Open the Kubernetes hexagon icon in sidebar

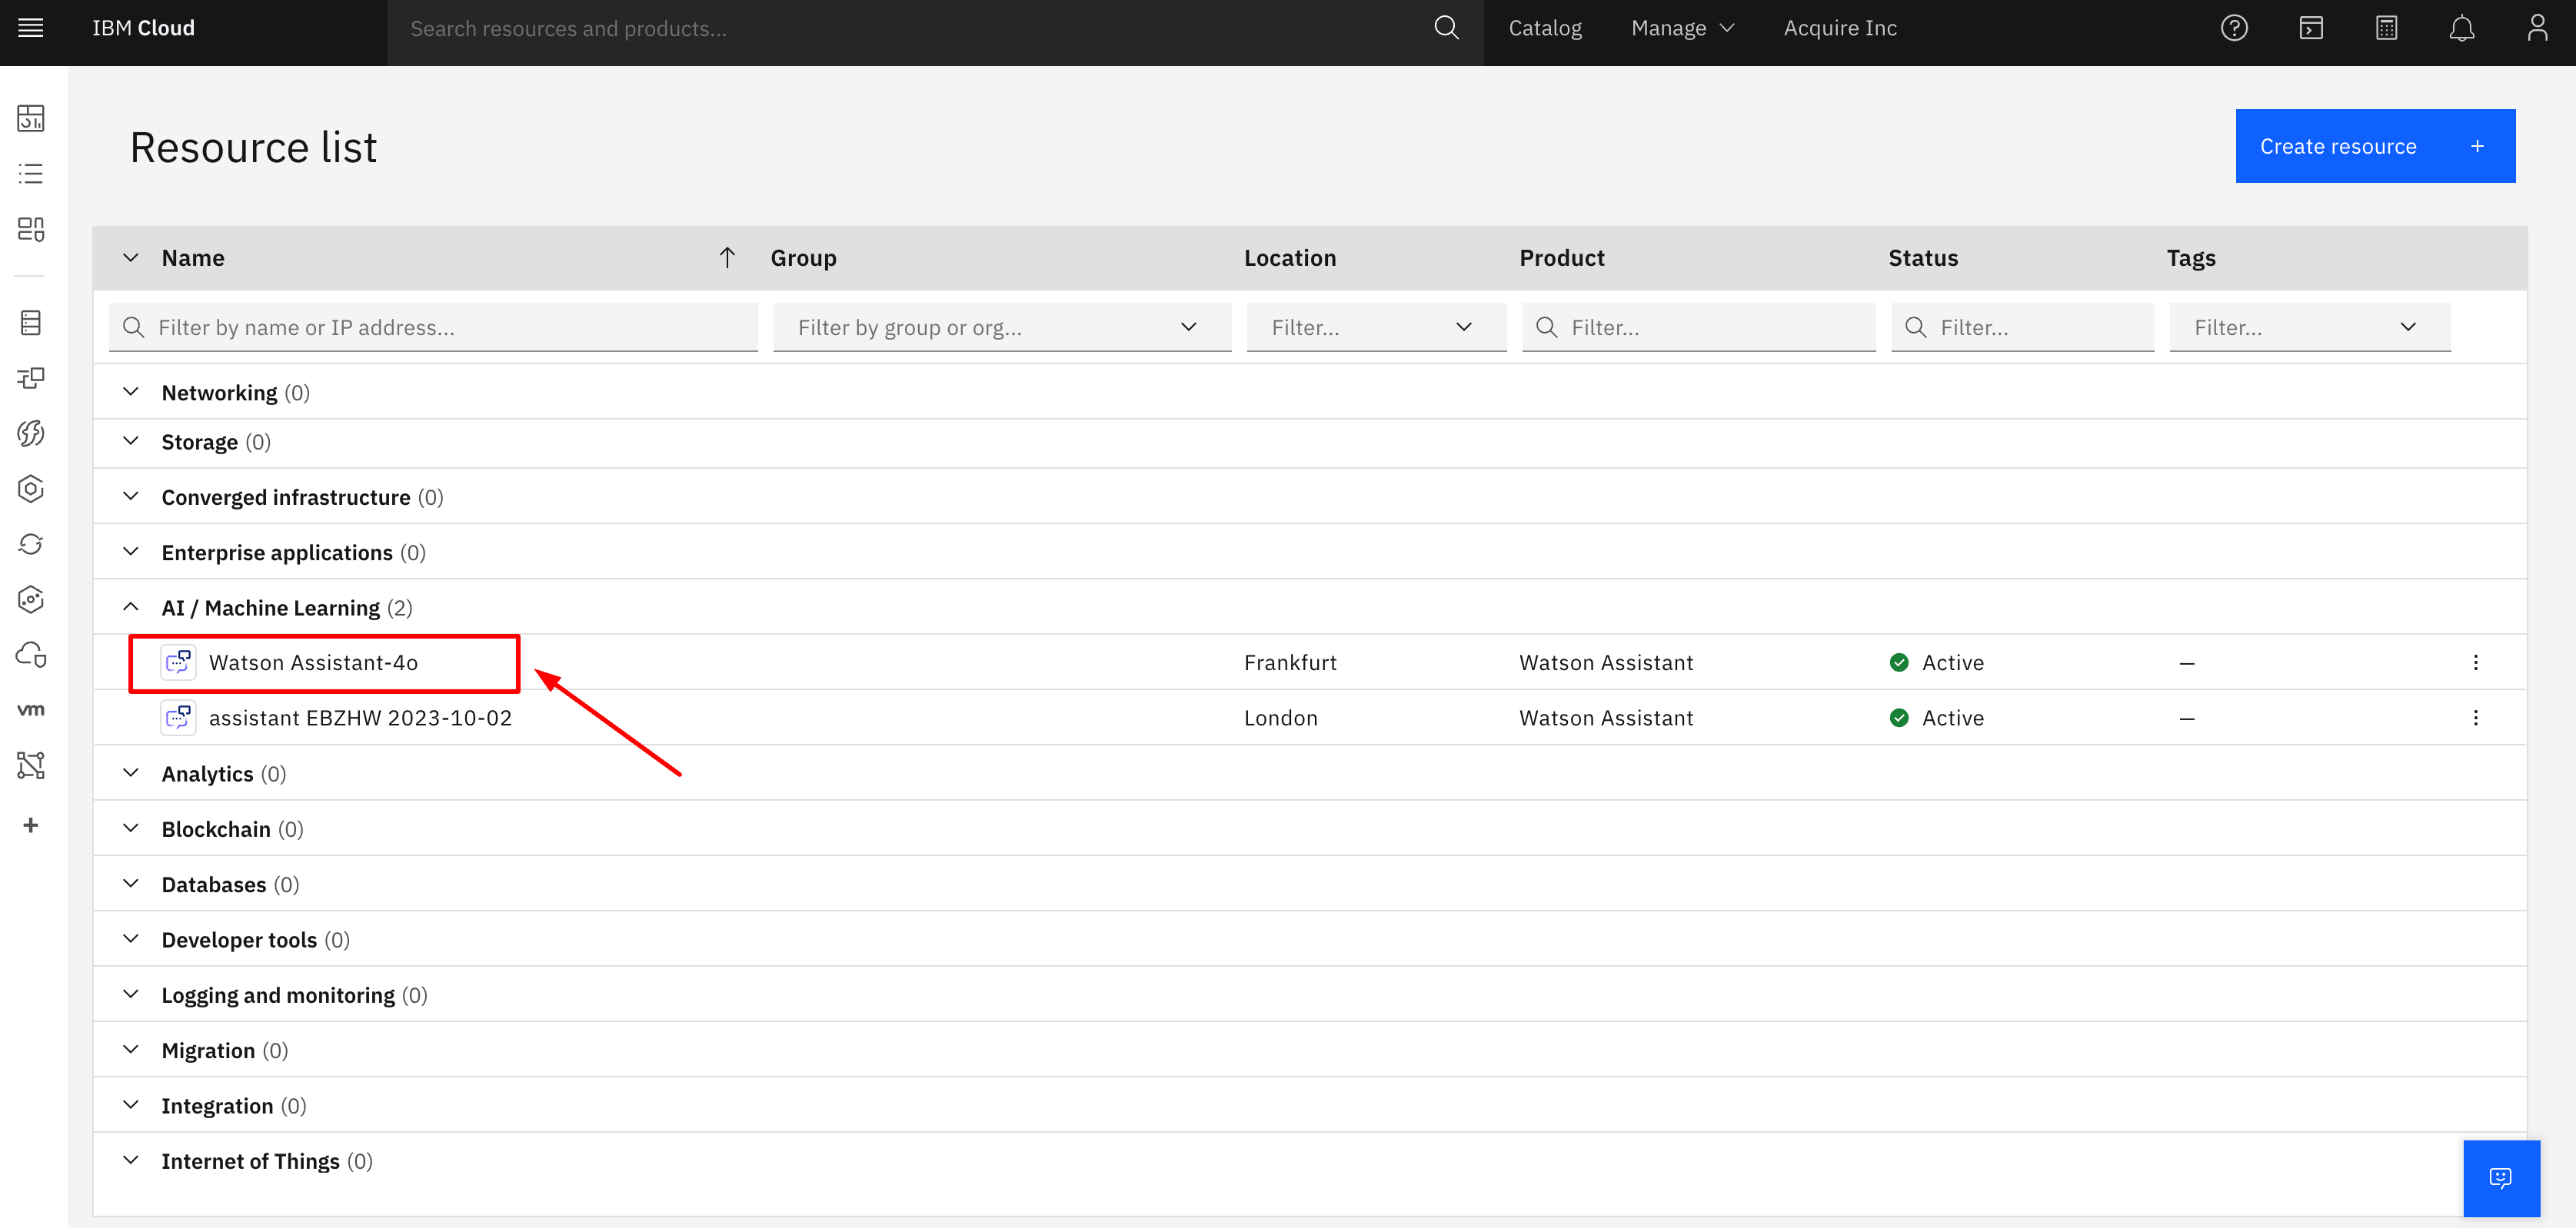pyautogui.click(x=31, y=489)
